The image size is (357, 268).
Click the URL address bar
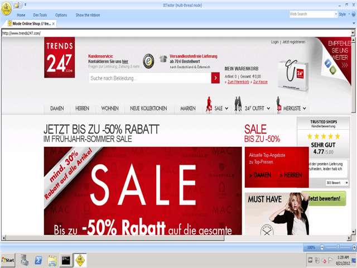[176, 33]
